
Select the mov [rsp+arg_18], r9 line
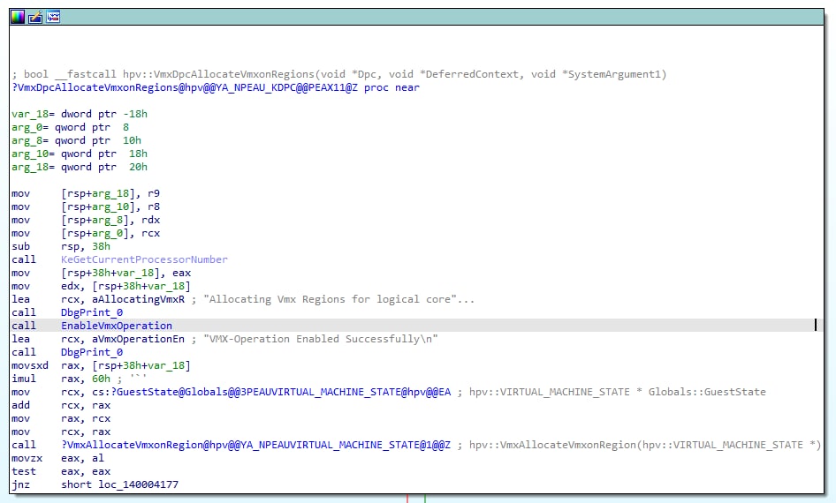point(86,193)
